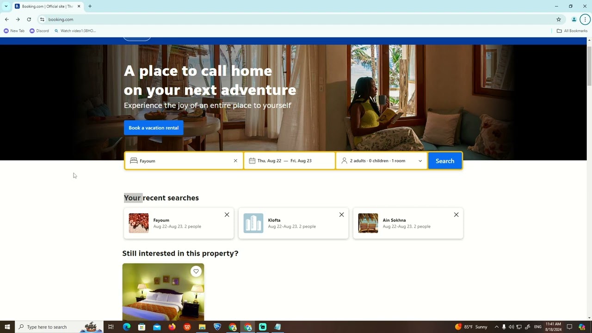This screenshot has height=333, width=592.
Task: Close the Booking.com tab
Action: (x=79, y=6)
